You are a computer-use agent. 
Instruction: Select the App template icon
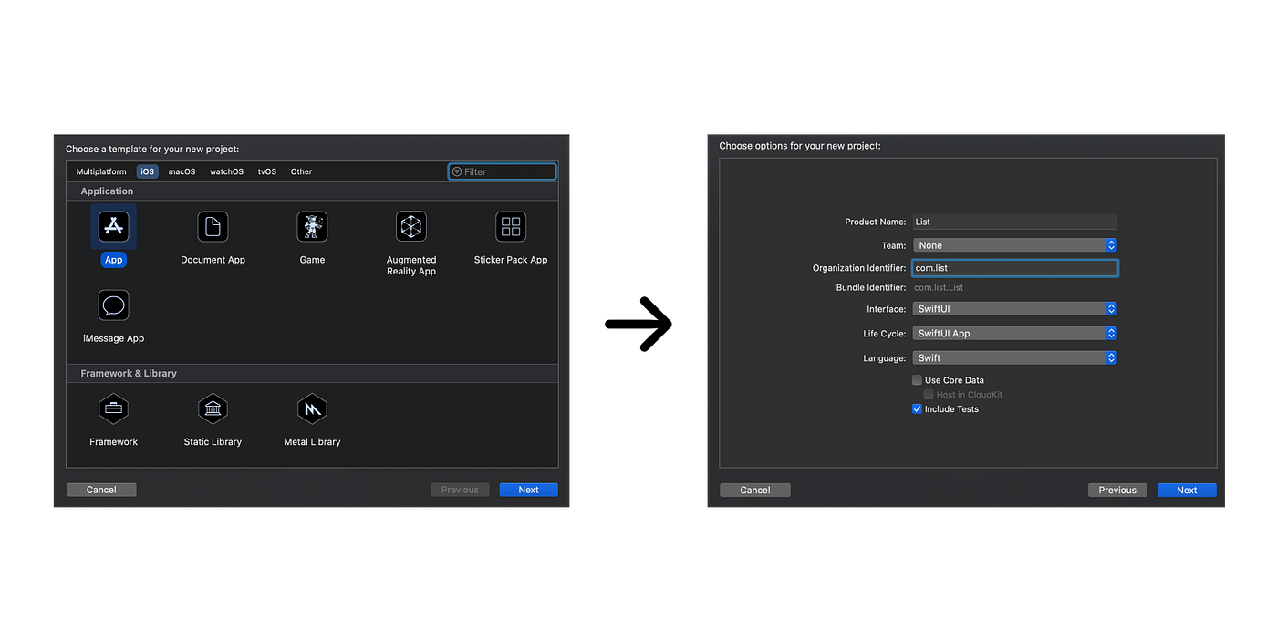click(x=113, y=226)
